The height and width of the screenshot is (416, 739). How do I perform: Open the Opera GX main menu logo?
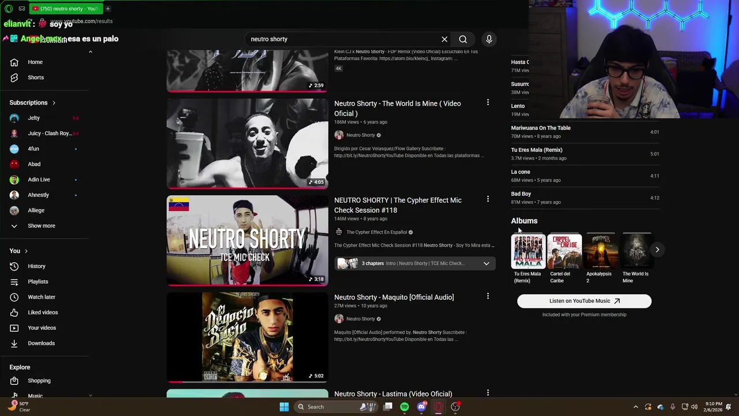(x=9, y=9)
